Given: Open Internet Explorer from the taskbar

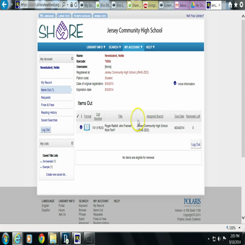Looking at the screenshot, I should 17,239.
